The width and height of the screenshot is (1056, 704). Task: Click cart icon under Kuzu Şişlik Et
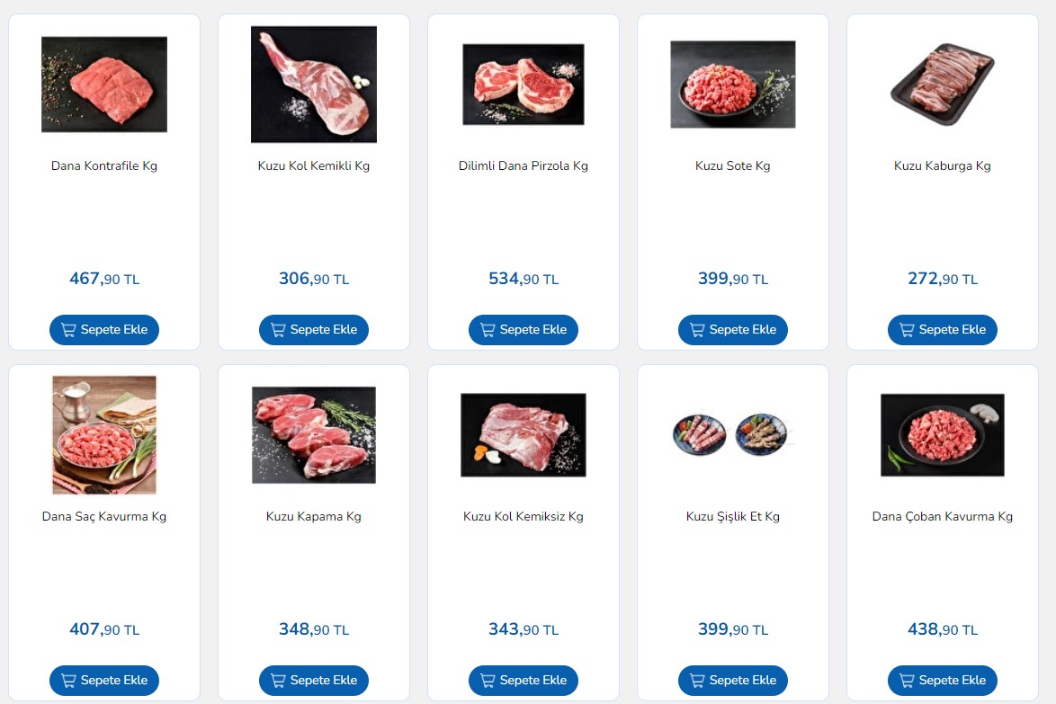(x=697, y=681)
